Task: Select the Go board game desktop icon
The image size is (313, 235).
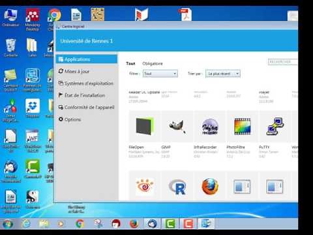Action: [x=97, y=14]
